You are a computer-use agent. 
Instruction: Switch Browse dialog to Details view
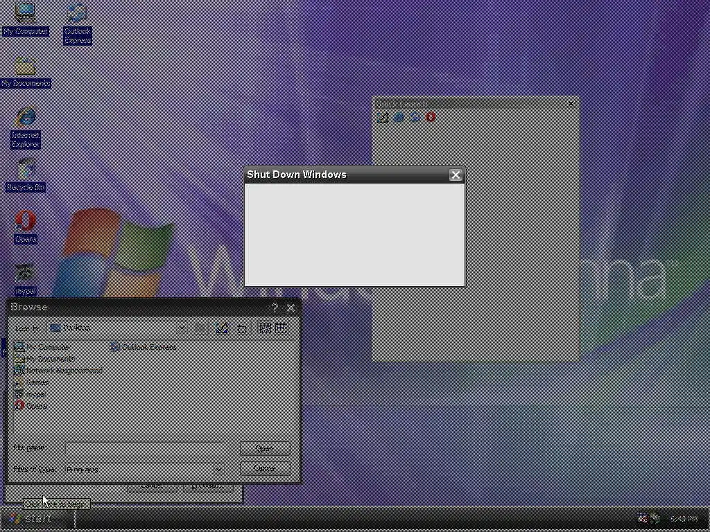coord(281,328)
